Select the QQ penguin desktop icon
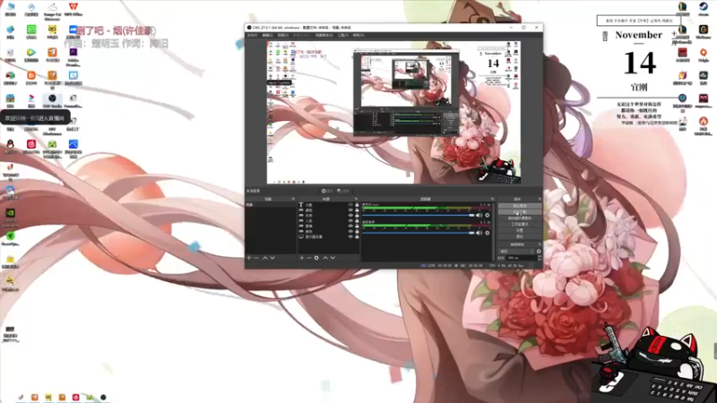This screenshot has height=403, width=717. 10,146
